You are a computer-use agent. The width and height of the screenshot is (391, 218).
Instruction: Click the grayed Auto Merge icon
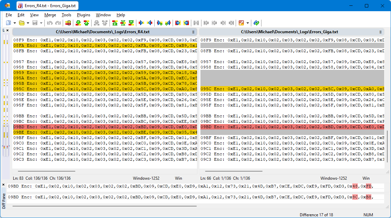pos(196,23)
